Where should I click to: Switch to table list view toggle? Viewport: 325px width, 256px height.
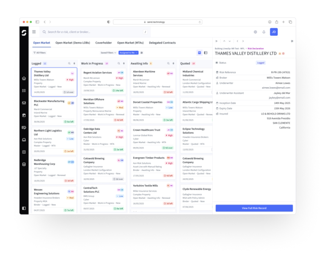pyautogui.click(x=206, y=53)
